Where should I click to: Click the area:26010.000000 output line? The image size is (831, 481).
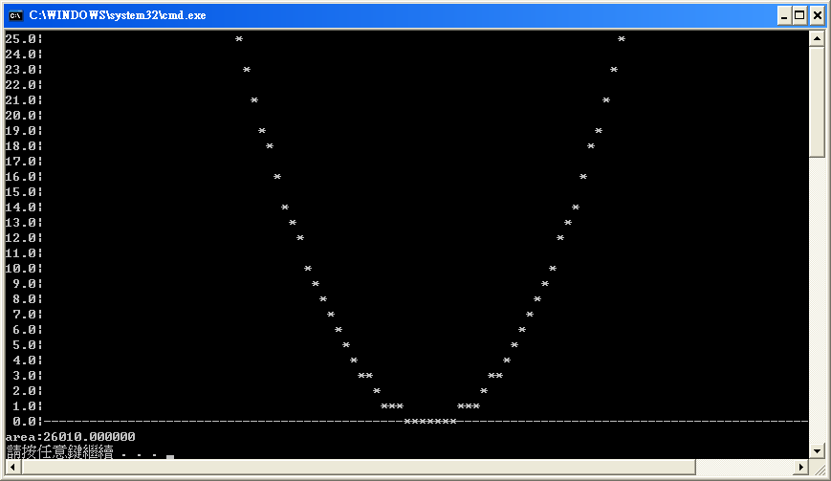(x=70, y=437)
